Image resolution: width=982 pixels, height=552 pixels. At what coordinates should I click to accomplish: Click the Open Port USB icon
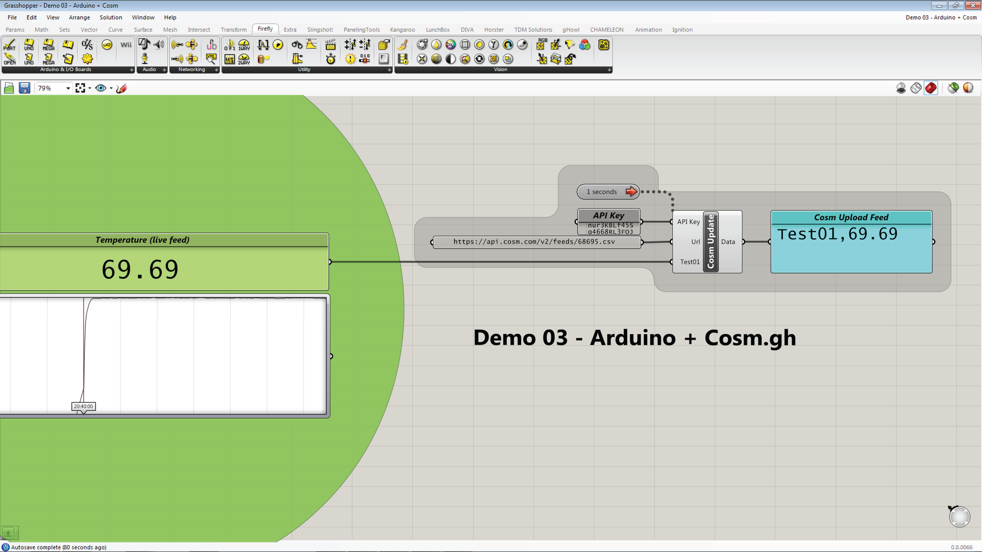[9, 59]
